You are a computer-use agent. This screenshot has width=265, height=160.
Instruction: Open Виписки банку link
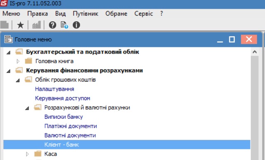pos(63,117)
